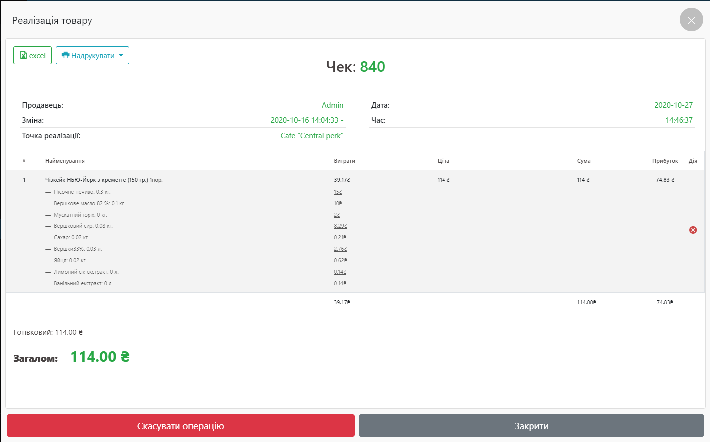This screenshot has width=710, height=442.
Task: Open the 0.62₴ cost link for Яйця
Action: (340, 260)
